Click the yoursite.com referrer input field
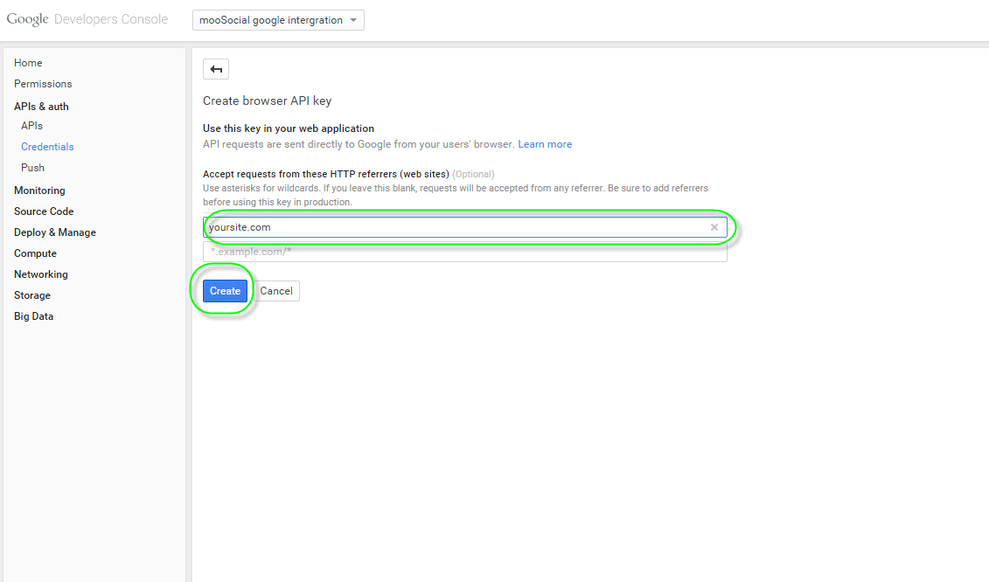This screenshot has height=582, width=989. coord(455,227)
